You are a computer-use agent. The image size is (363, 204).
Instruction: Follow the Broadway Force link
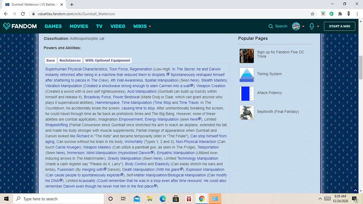(x=97, y=97)
